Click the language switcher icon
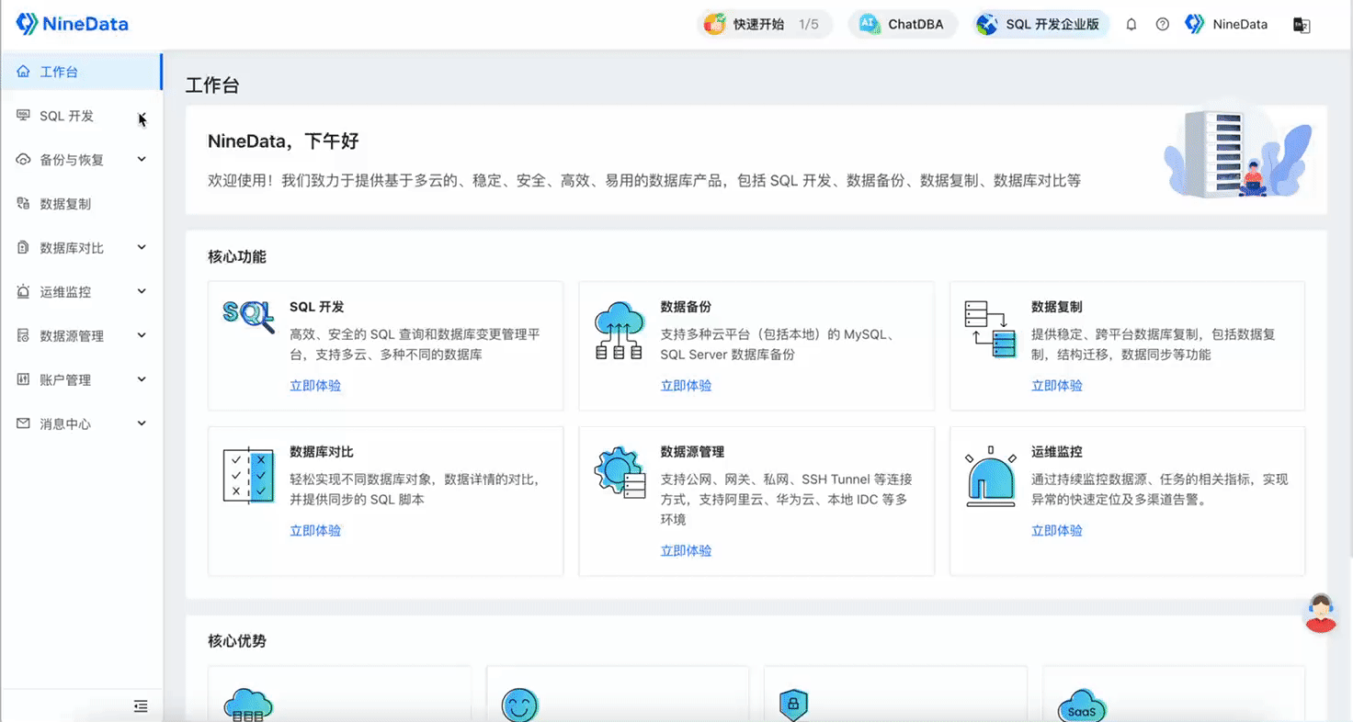 click(1302, 25)
